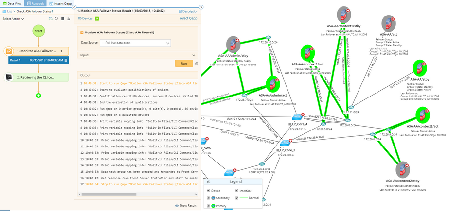449x211 pixels.
Task: Click the 172.26.9.0/24 network node
Action: pos(390,130)
